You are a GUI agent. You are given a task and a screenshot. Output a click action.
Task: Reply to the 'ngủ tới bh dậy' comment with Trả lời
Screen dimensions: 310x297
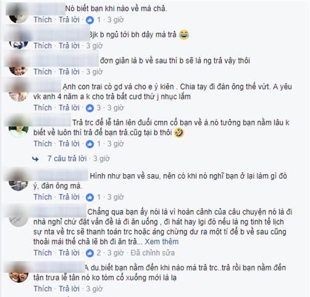[x=69, y=46]
